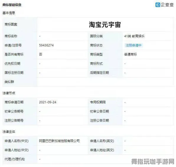Screen dimensions: 176x167
Task: Click the 申请人名称(英文) label
Action: 102,141
